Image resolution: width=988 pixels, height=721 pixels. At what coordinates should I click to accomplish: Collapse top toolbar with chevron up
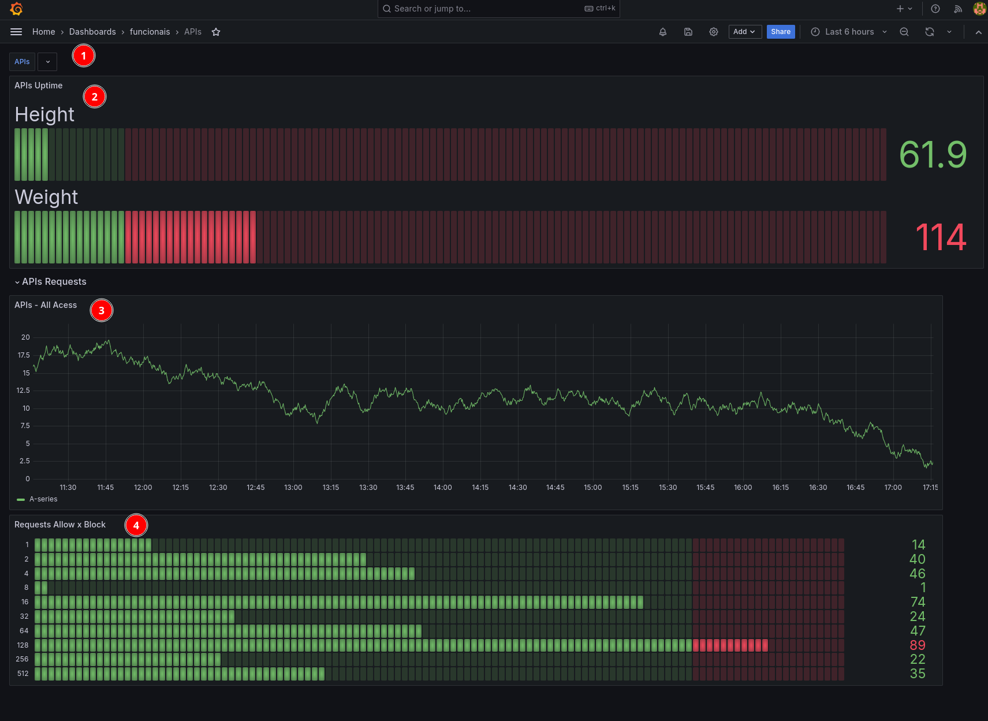[978, 32]
